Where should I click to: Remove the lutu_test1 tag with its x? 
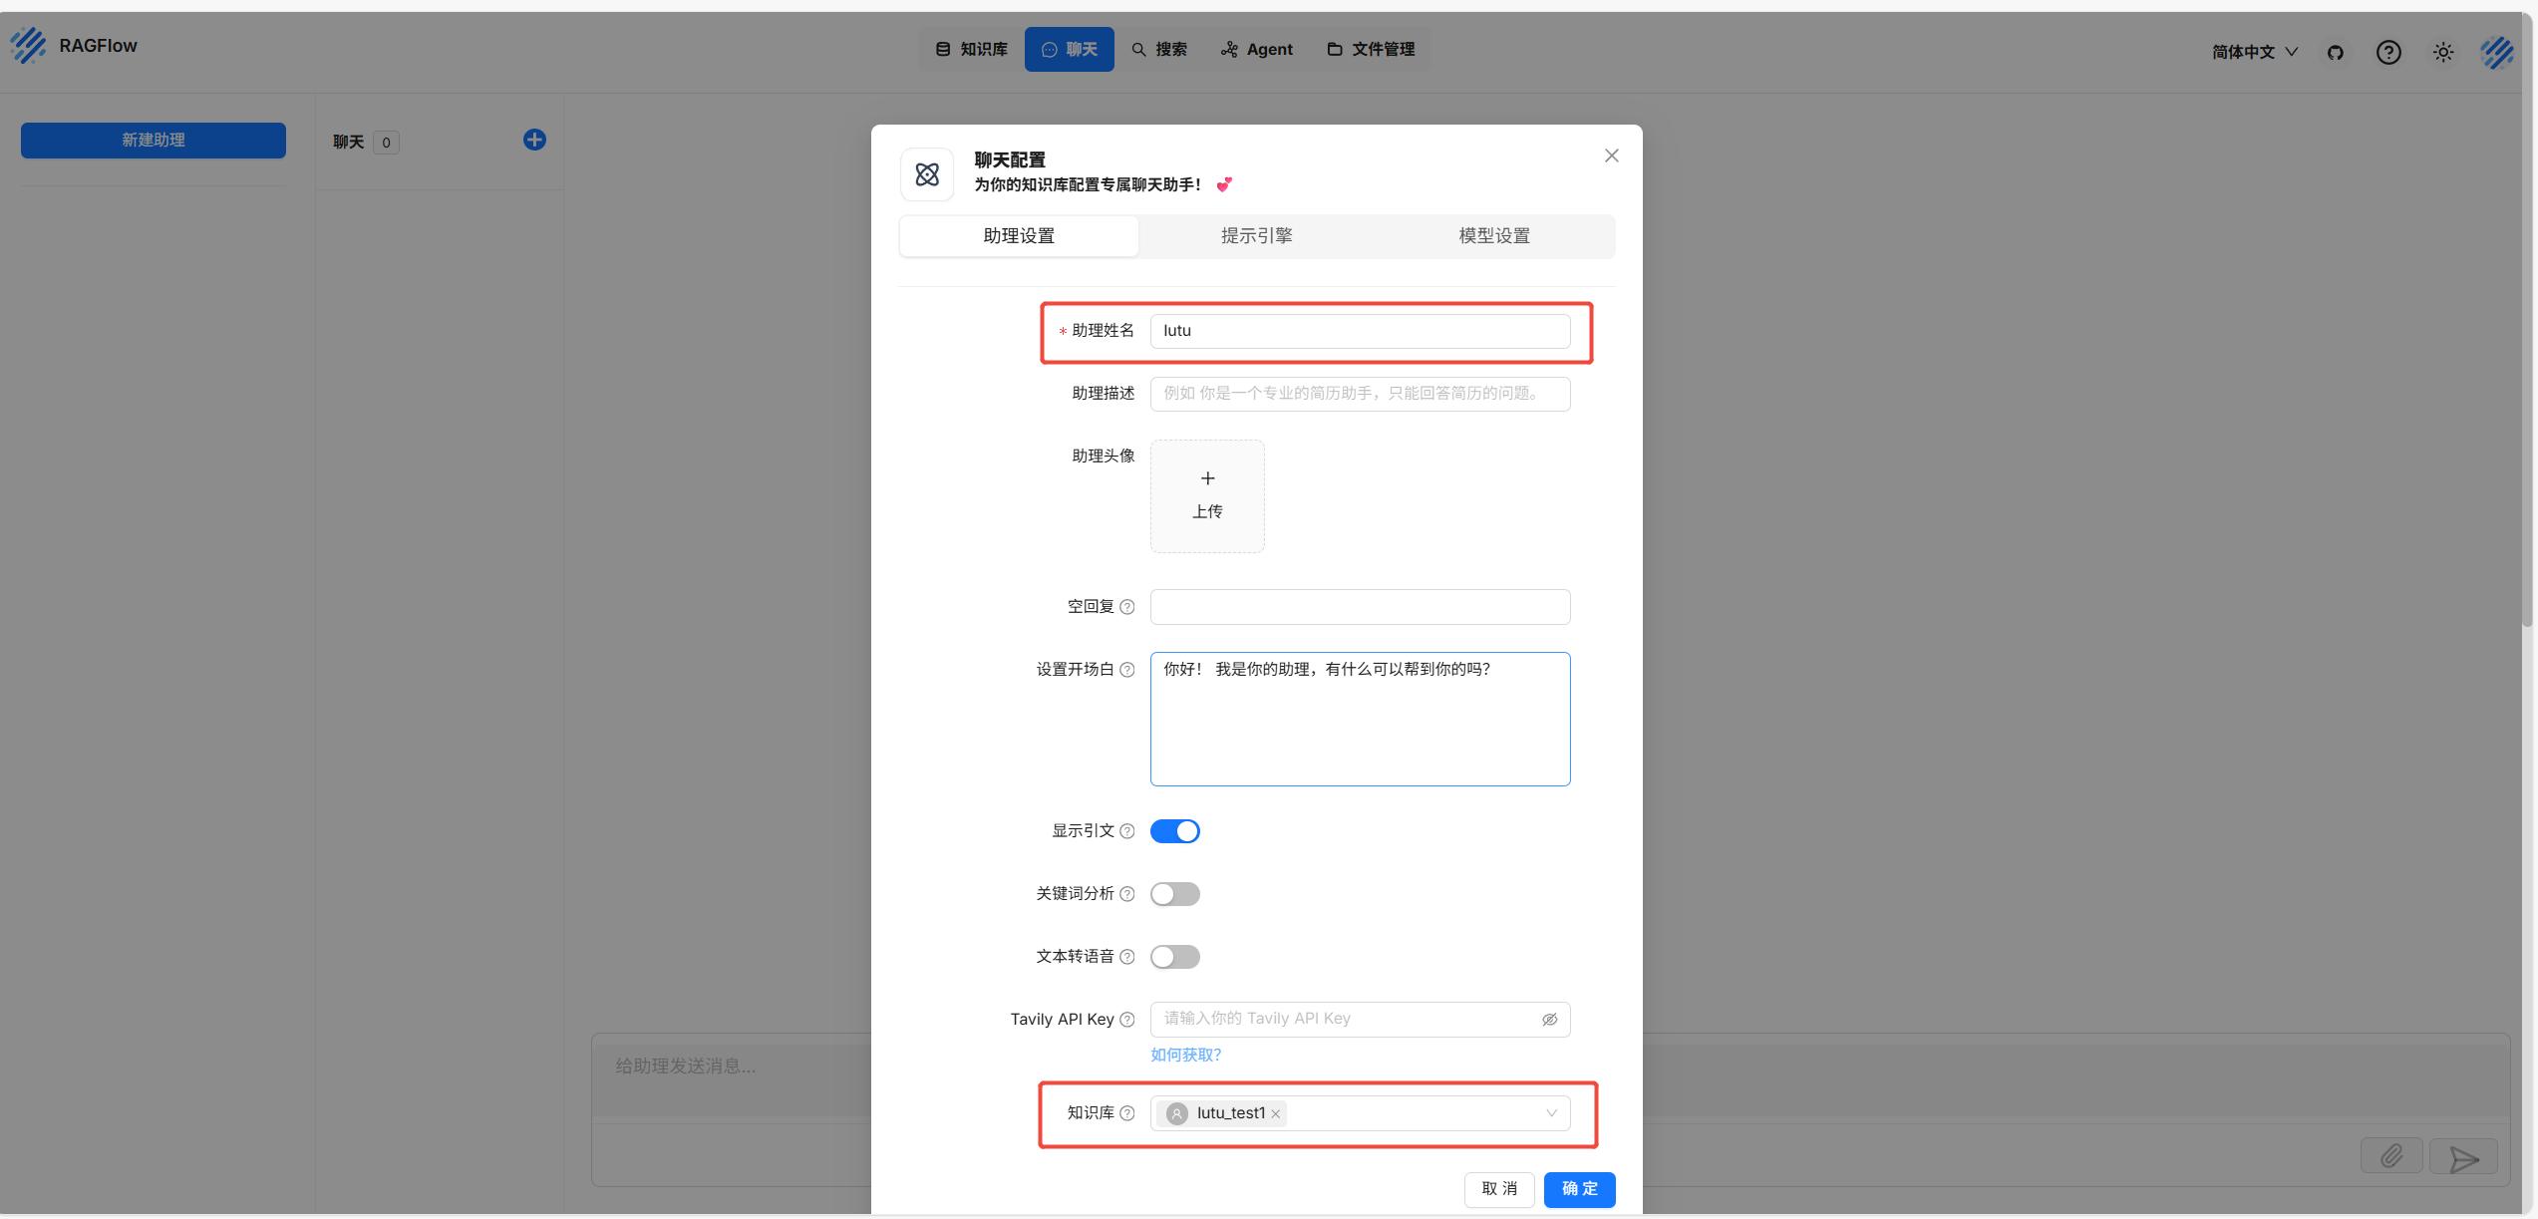(1276, 1114)
